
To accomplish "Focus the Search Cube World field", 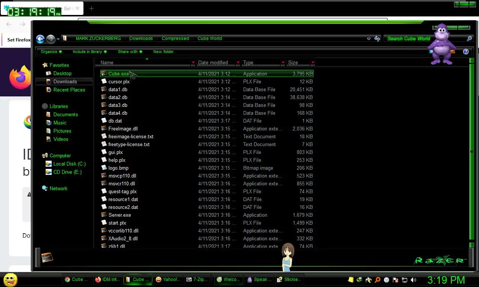I will 425,38.
